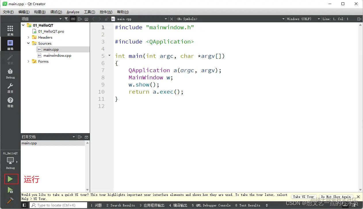
Task: Close the Projects side panel pane
Action: (x=87, y=19)
